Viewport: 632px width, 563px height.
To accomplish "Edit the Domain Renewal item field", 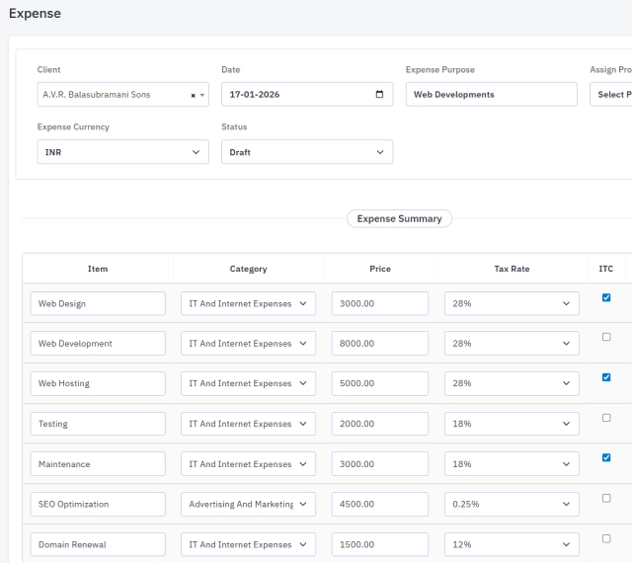I will (98, 544).
